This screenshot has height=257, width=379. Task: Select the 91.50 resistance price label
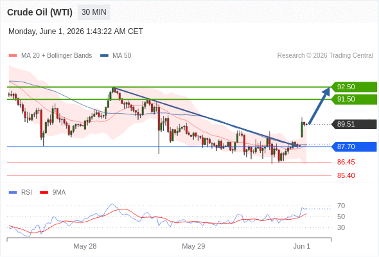tap(354, 99)
